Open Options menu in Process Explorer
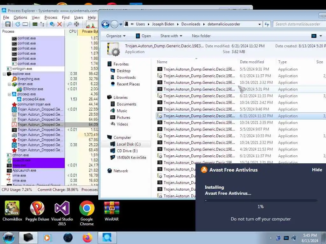Screen dimensions: 326x244 pos(20,17)
